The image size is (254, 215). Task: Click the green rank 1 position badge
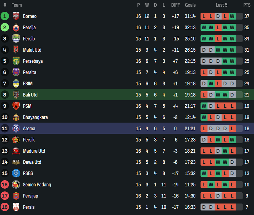5,16
